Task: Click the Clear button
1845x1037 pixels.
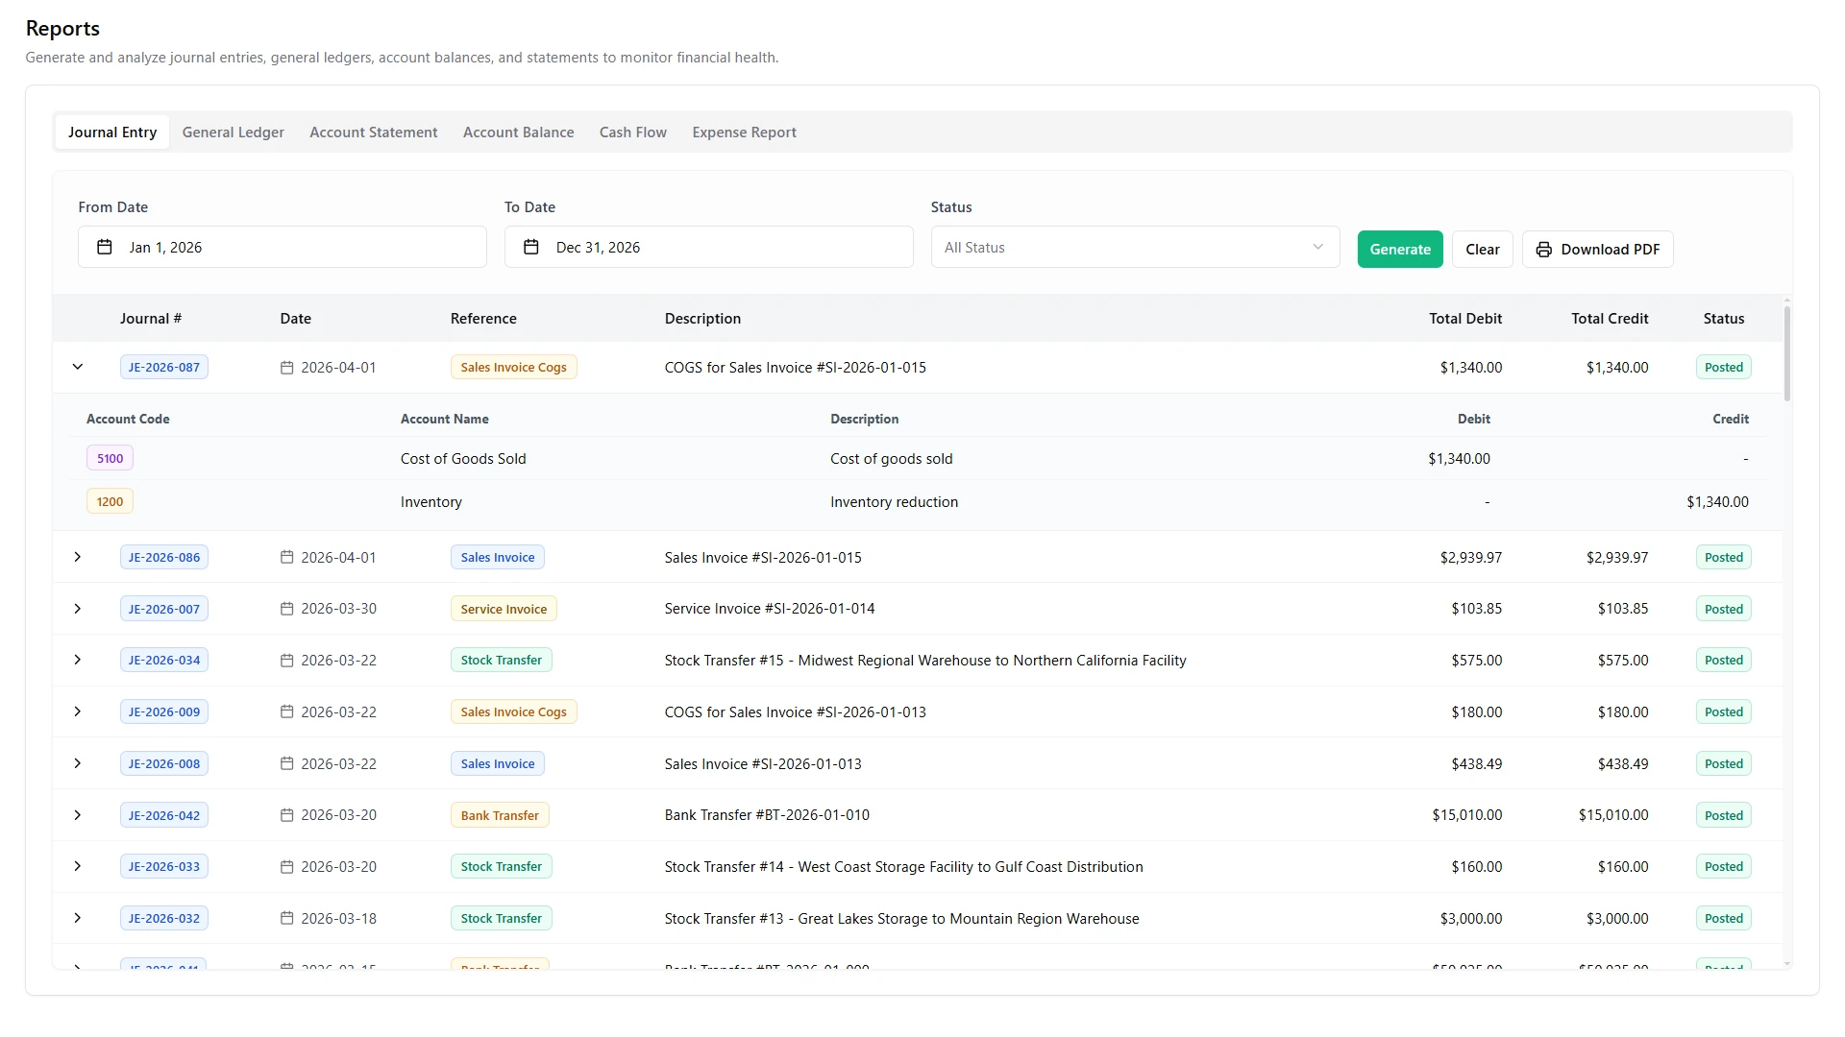Action: point(1483,250)
